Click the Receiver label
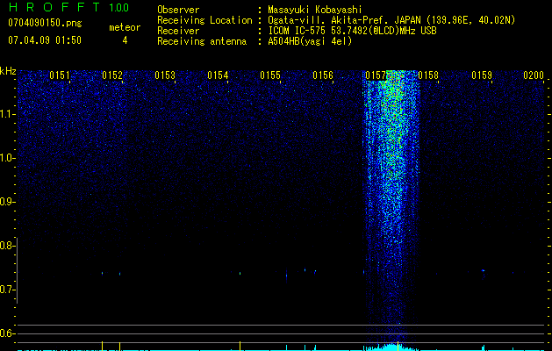This screenshot has width=552, height=351. pos(178,31)
